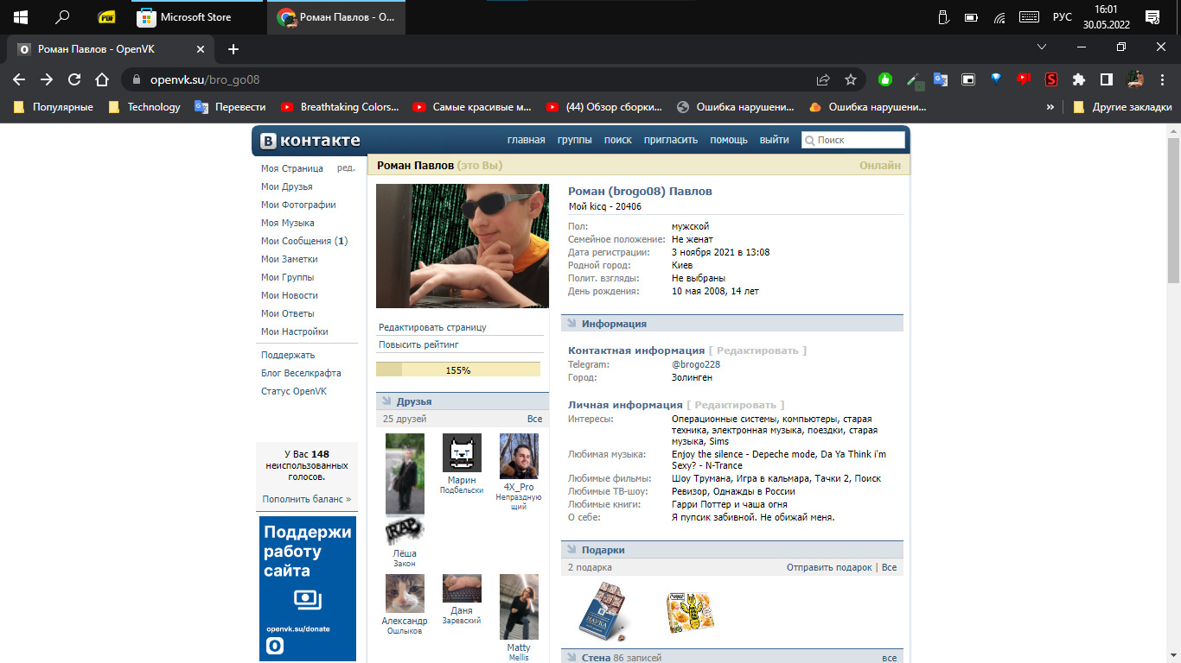Screen dimensions: 1181x663
Task: Collapse the Друзья section header
Action: click(463, 401)
